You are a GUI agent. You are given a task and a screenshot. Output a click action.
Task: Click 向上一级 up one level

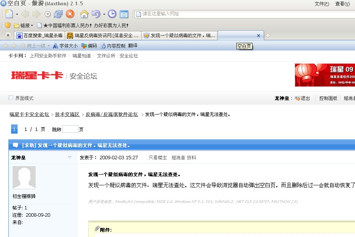click(x=33, y=46)
